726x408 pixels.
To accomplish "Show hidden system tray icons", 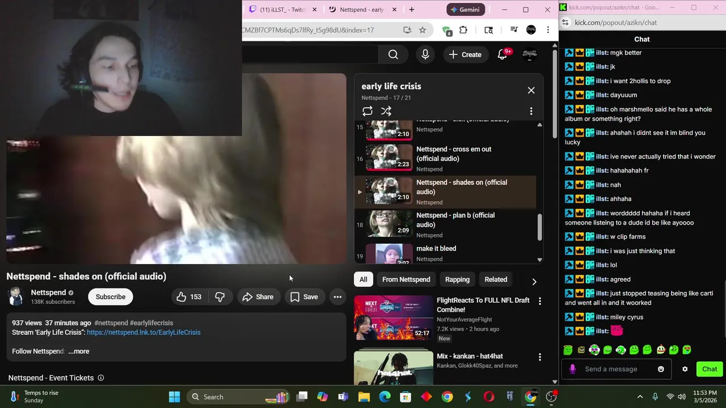I will pyautogui.click(x=640, y=397).
